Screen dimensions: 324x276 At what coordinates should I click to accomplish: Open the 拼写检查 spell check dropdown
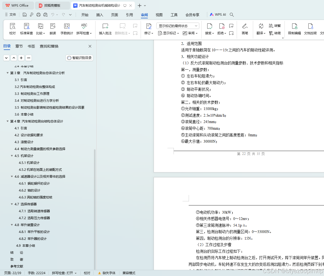pyautogui.click(x=84, y=29)
